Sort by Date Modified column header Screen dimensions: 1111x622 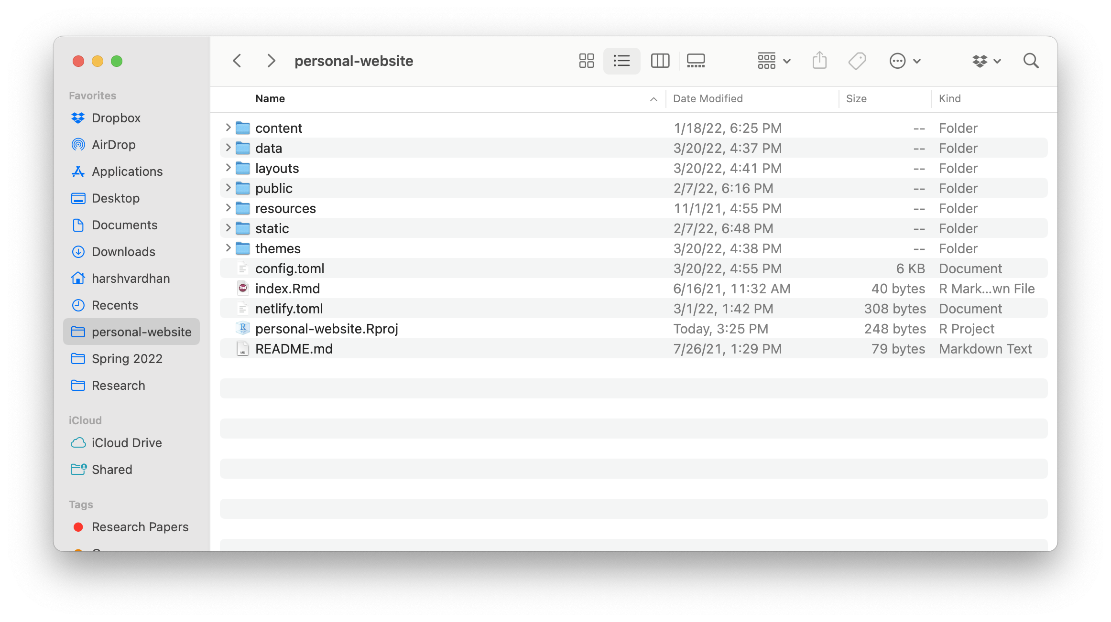708,98
